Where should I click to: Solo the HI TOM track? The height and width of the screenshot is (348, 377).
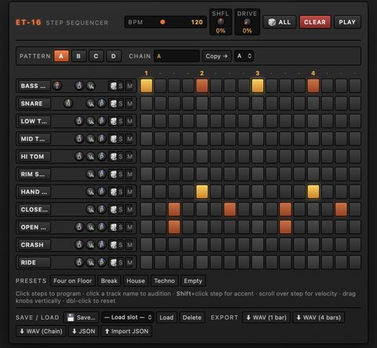120,156
